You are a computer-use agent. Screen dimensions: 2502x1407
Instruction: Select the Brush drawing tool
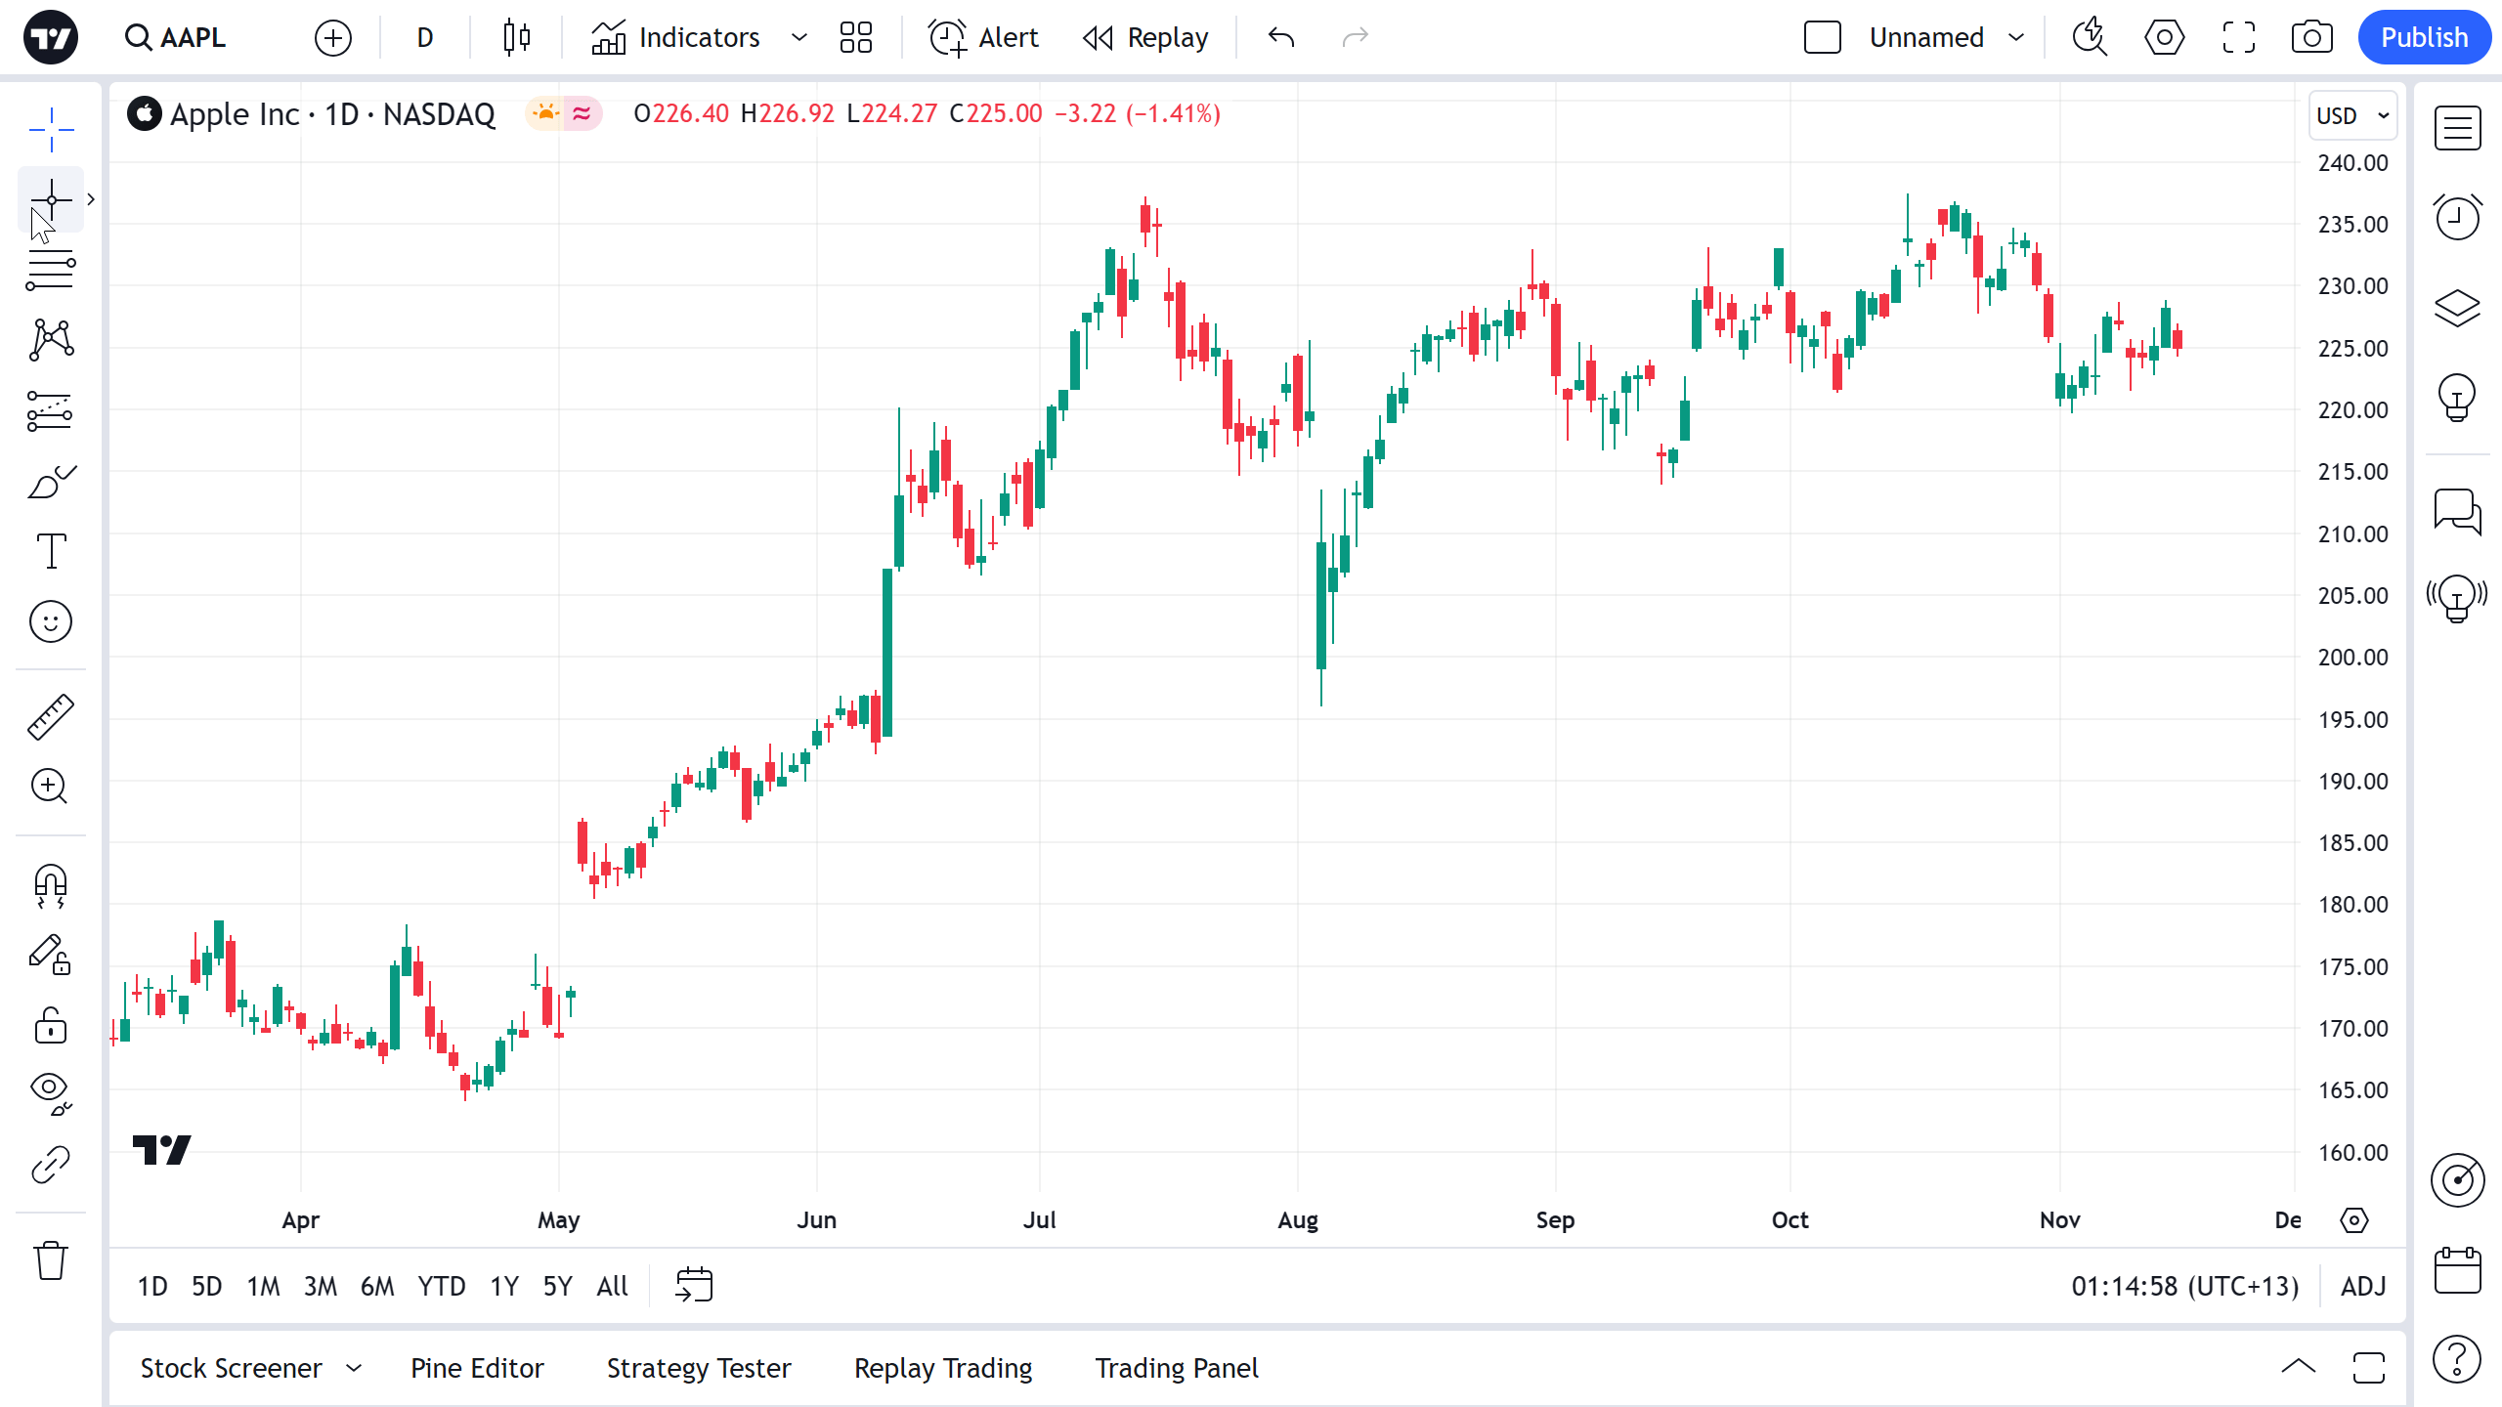click(50, 482)
